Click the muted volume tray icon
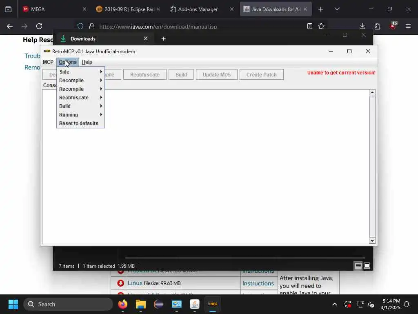Screen dimensions: 418x314 pos(371,304)
